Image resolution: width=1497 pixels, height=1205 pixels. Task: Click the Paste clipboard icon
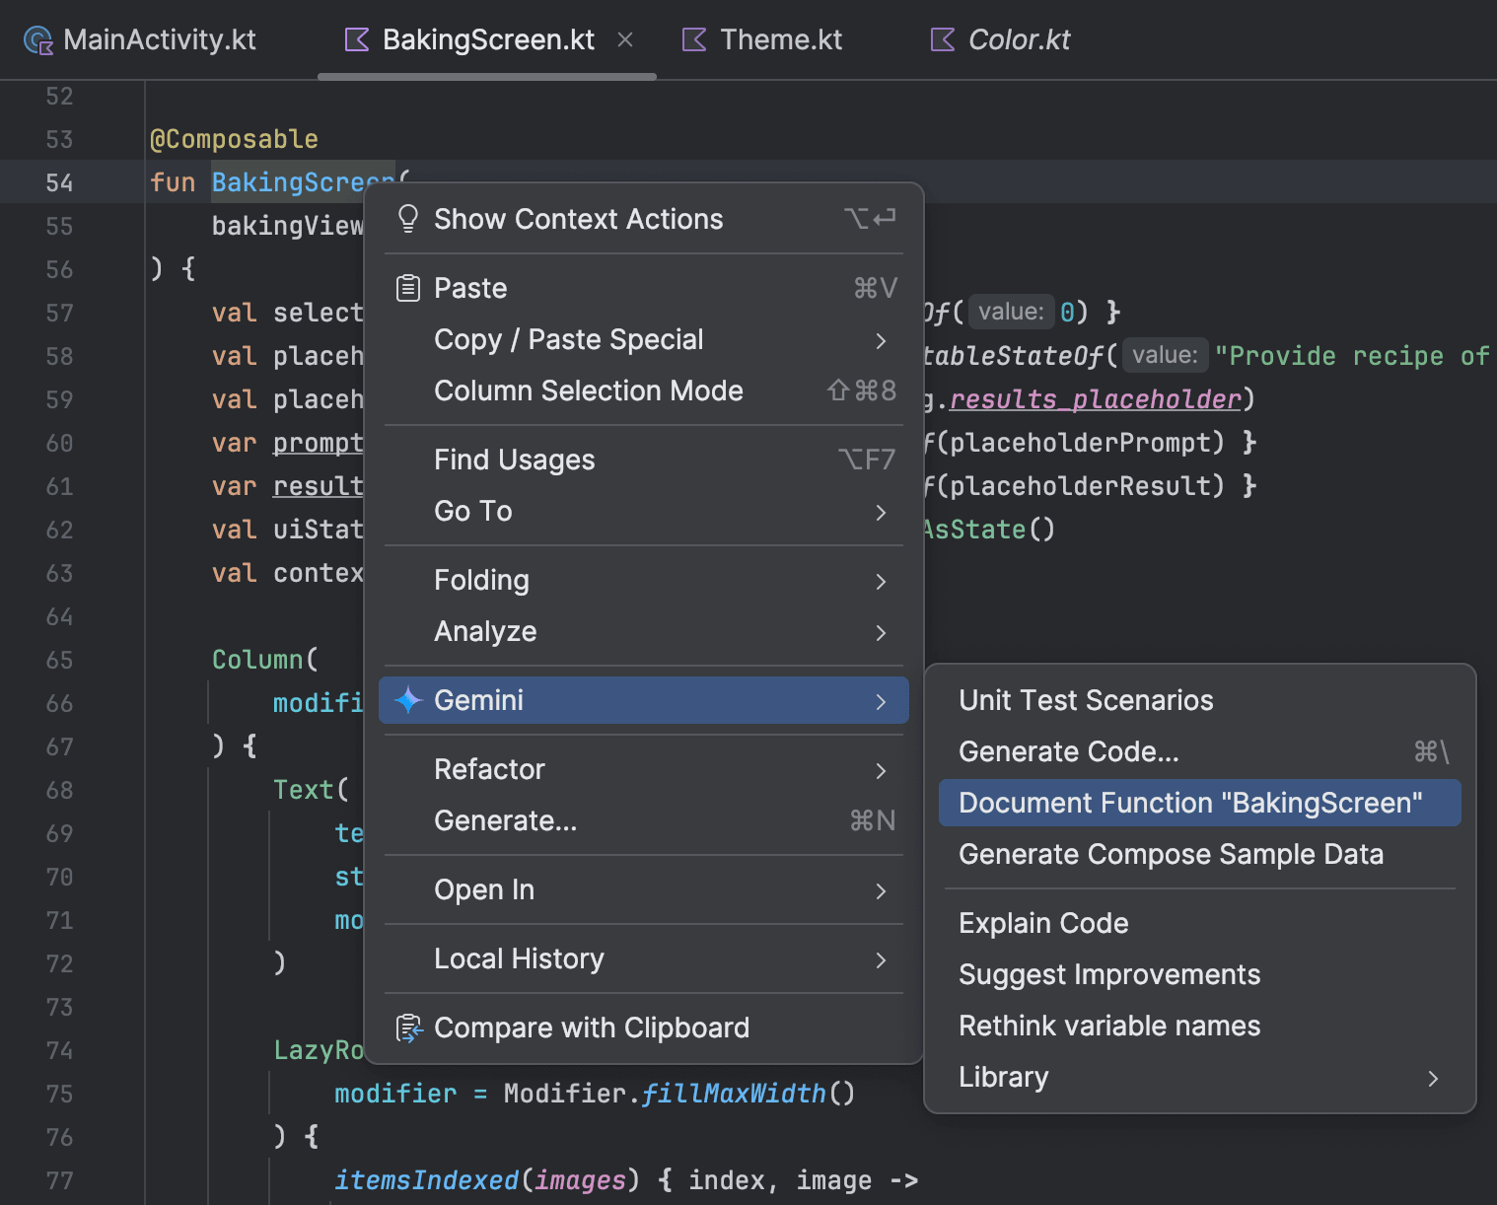click(407, 288)
